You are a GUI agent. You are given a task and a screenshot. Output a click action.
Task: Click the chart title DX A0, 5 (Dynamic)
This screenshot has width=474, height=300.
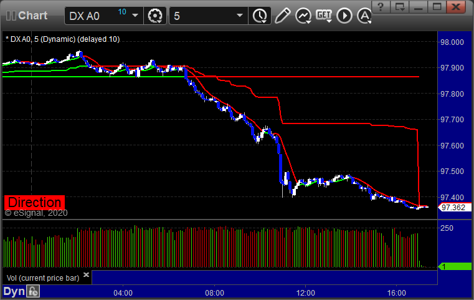(62, 39)
